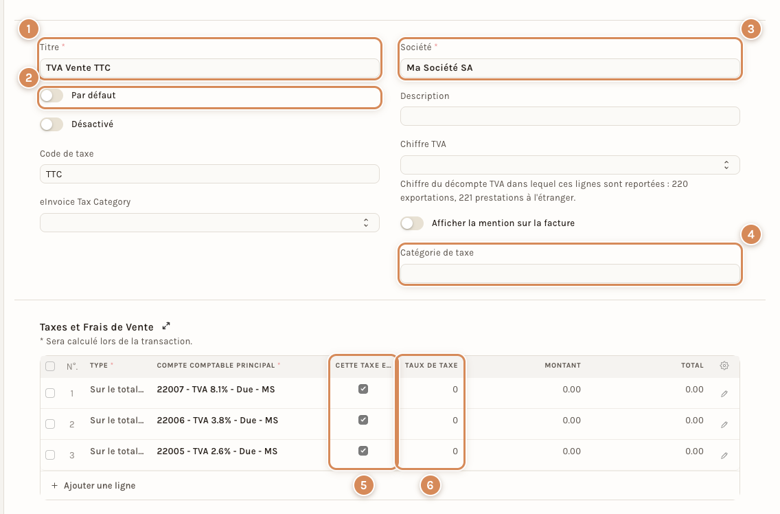Edit row 3 with pencil icon
The height and width of the screenshot is (514, 780).
coord(724,456)
